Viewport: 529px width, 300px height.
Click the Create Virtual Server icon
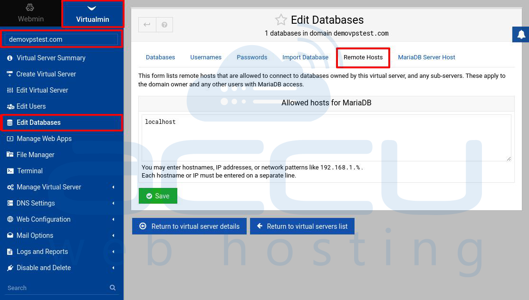click(10, 74)
